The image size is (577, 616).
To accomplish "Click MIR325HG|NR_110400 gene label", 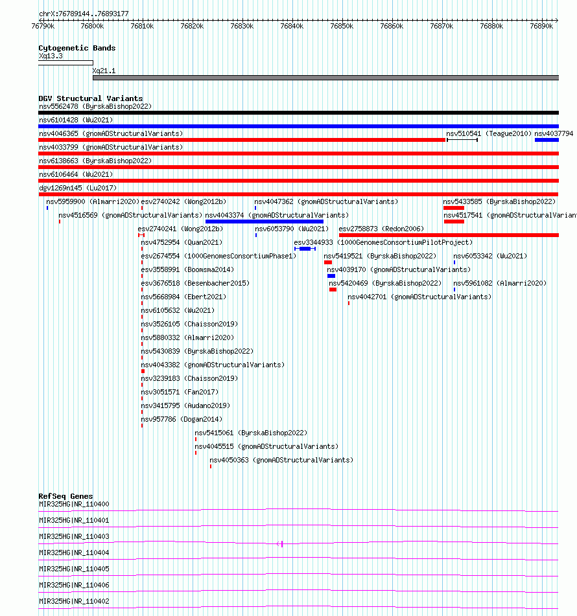I will click(74, 504).
